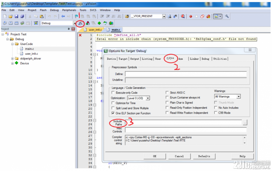The image size is (272, 171).
Task: Enable the Execute-only Code checkbox
Action: (x=113, y=93)
